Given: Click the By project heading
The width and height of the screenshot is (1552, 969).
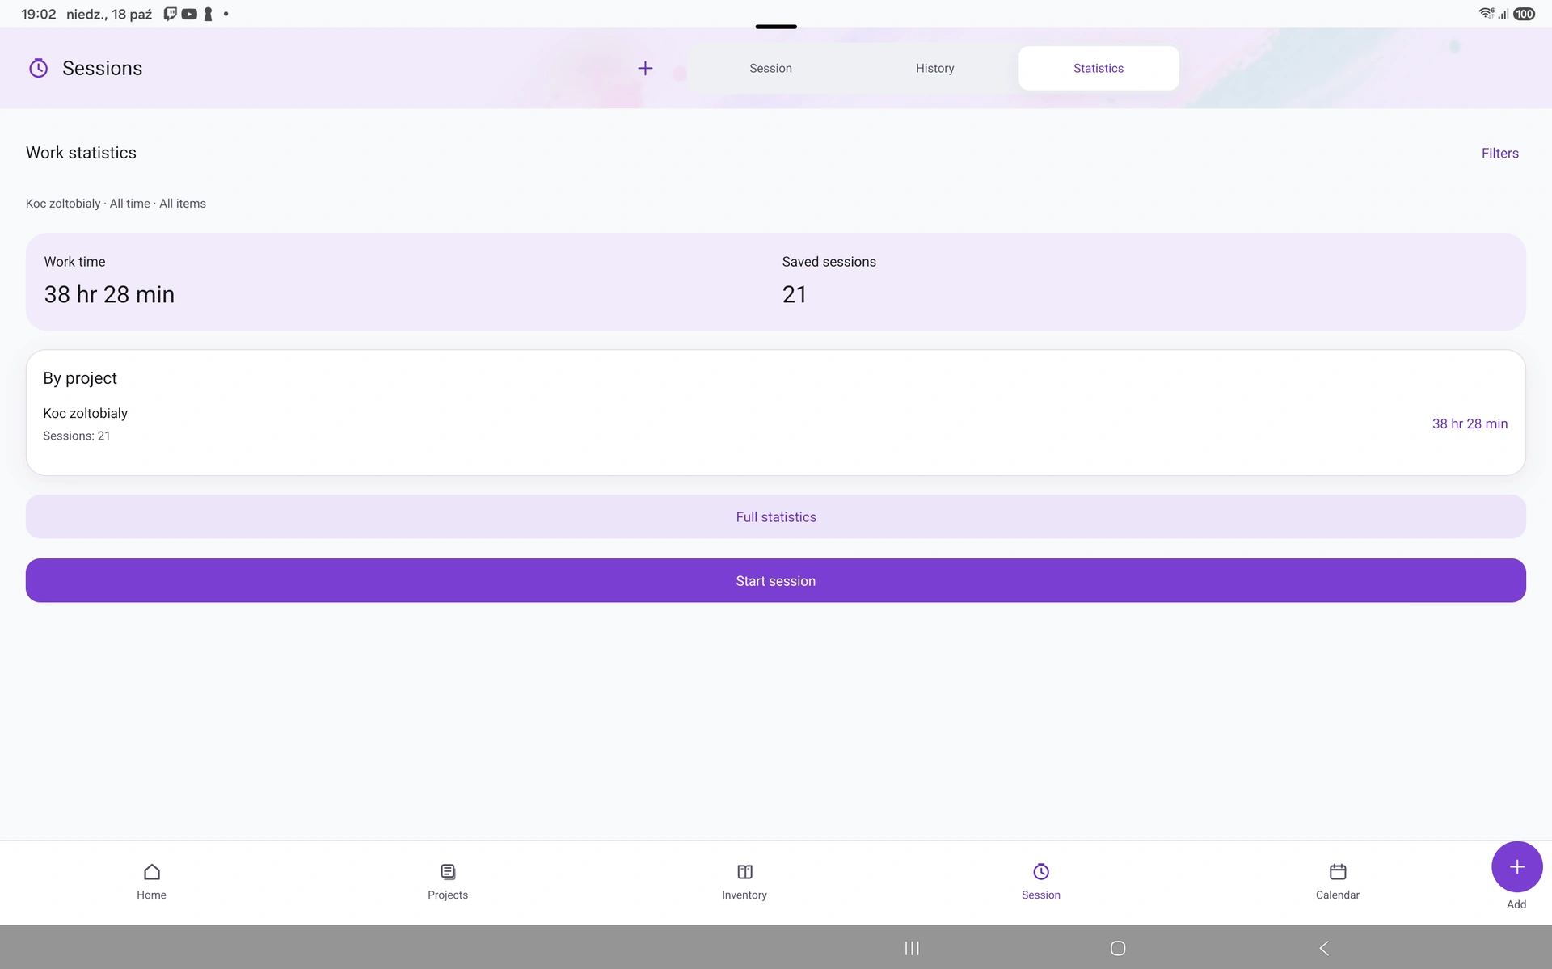Looking at the screenshot, I should (80, 378).
